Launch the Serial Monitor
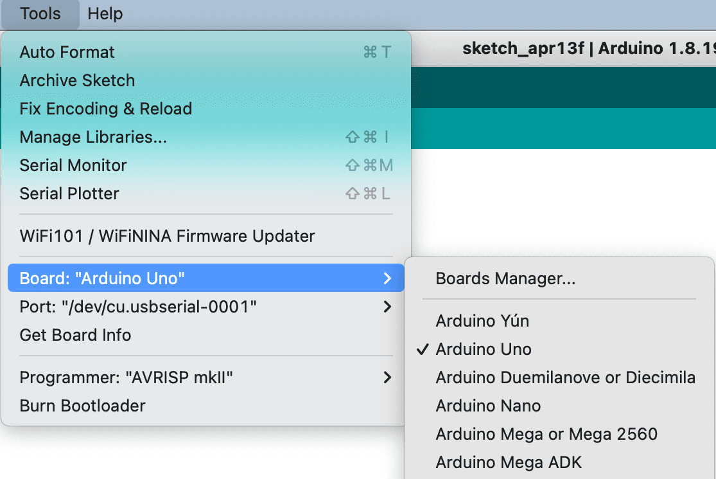716x479 pixels. point(206,165)
